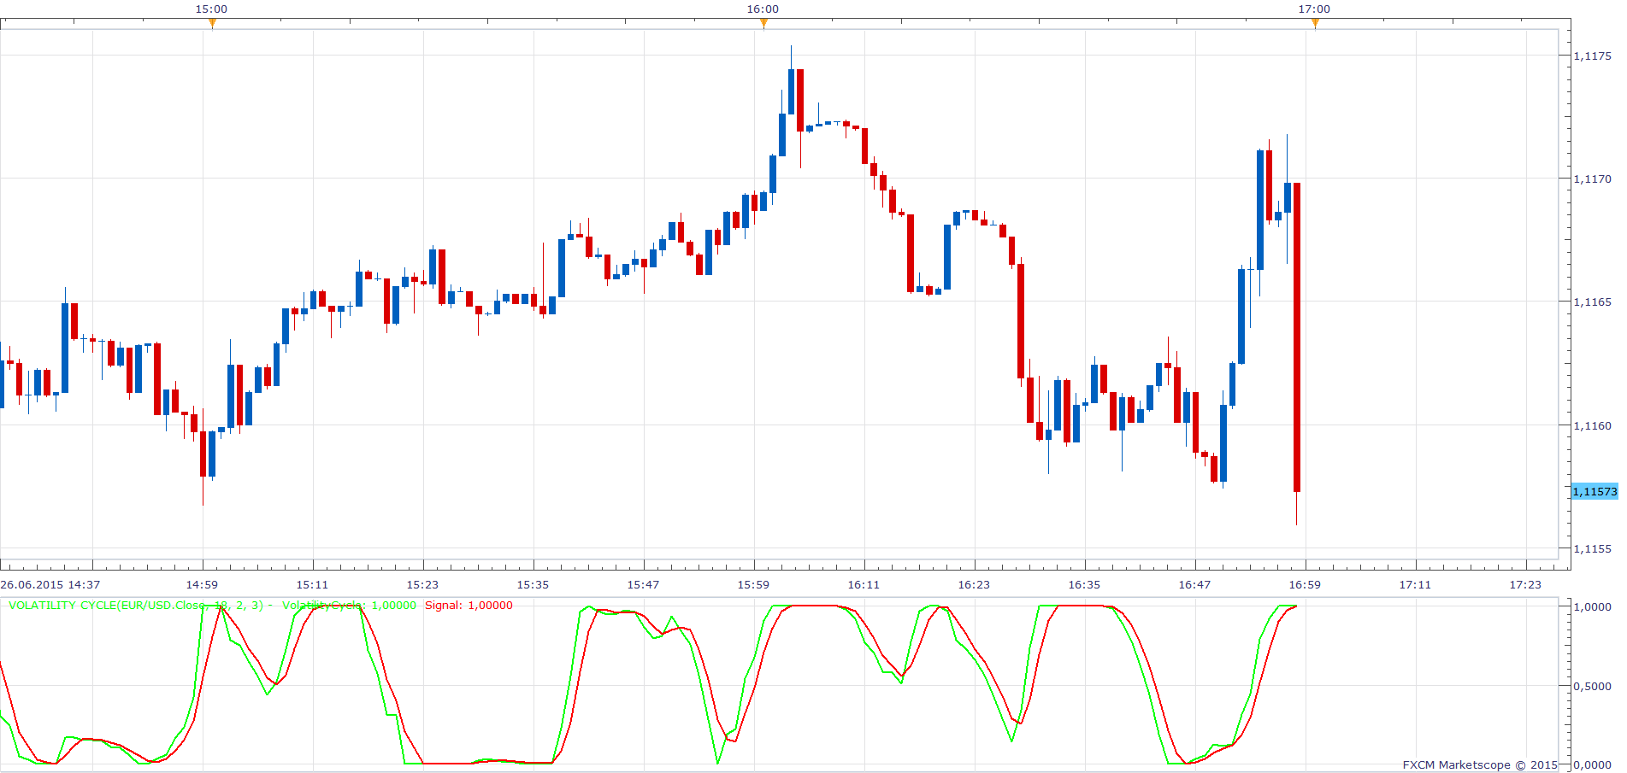Viewport: 1627px width, 773px height.
Task: Select the current price label 1,11573
Action: (1595, 491)
